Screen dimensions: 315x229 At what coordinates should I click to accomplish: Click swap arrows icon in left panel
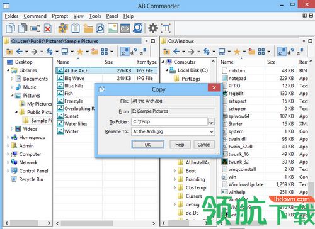pyautogui.click(x=50, y=52)
